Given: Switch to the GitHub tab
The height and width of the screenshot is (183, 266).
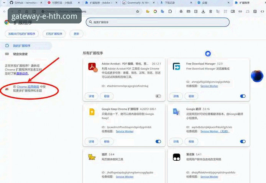Looking at the screenshot, I should tap(26, 3).
